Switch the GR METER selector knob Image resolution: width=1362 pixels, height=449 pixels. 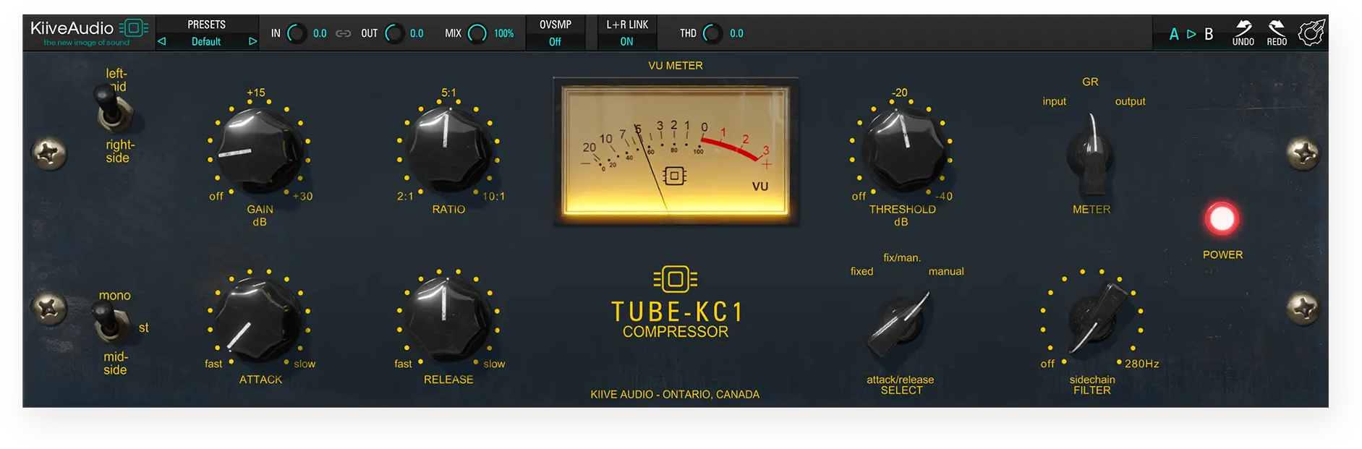1091,154
